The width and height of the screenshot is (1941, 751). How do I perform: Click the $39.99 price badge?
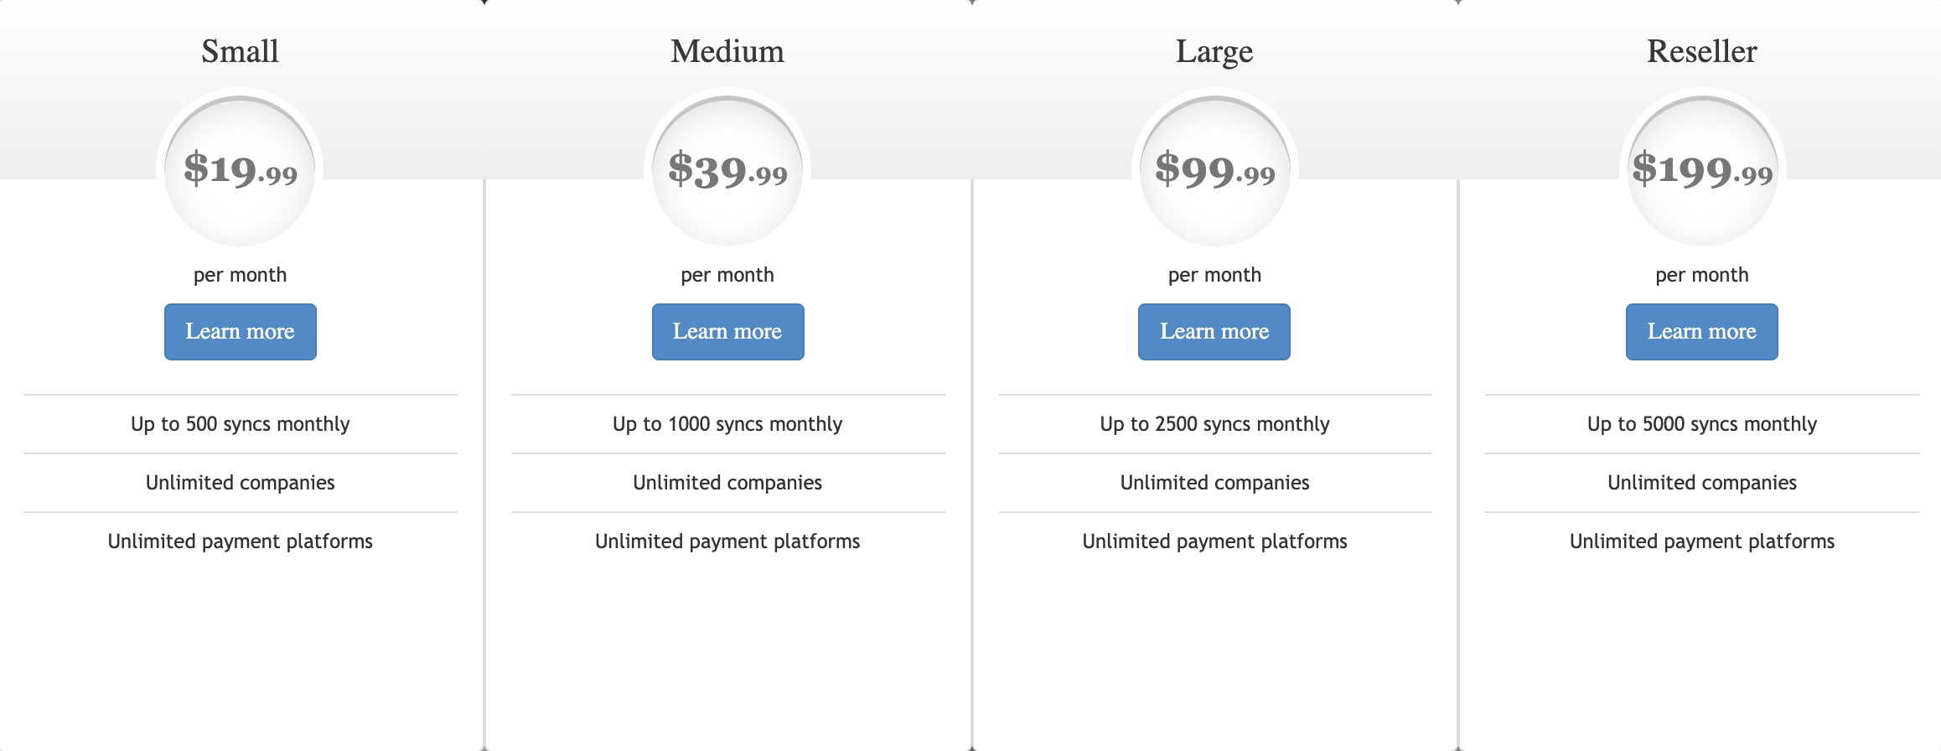[727, 171]
